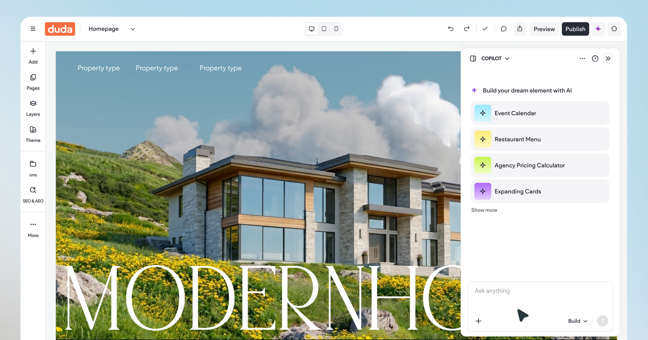Switch to desktop device view
This screenshot has height=340, width=648.
click(x=312, y=29)
